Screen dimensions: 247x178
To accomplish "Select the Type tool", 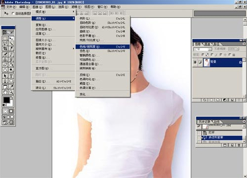I will tap(11, 76).
